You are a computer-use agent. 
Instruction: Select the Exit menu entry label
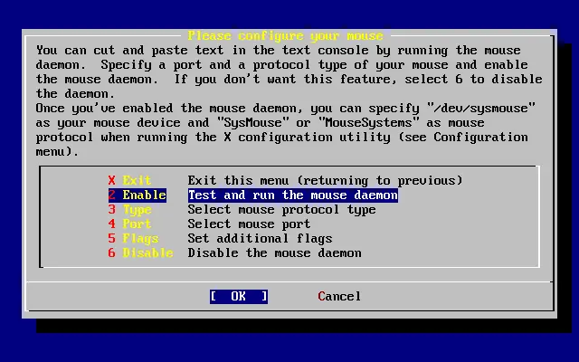tap(137, 181)
